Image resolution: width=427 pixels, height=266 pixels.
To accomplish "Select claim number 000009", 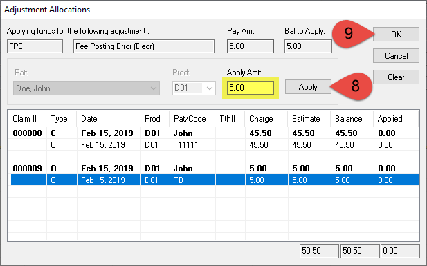I will tap(27, 169).
